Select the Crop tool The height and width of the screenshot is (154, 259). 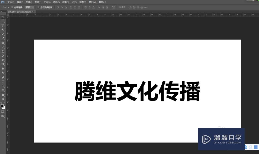pyautogui.click(x=3, y=34)
